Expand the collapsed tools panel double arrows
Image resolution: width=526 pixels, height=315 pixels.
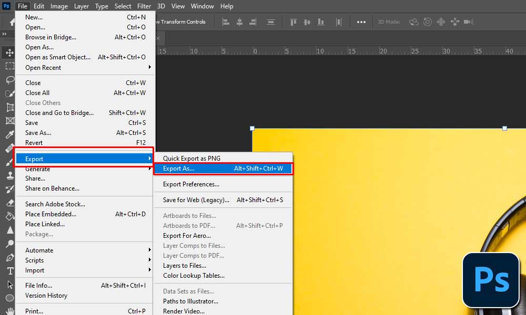pyautogui.click(x=4, y=34)
